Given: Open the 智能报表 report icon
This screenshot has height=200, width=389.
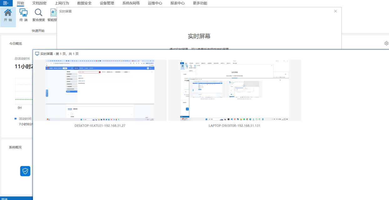Looking at the screenshot, I should 53,13.
